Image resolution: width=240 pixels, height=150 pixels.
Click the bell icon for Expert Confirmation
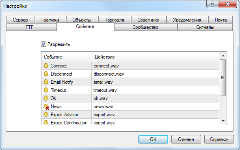coord(46,122)
